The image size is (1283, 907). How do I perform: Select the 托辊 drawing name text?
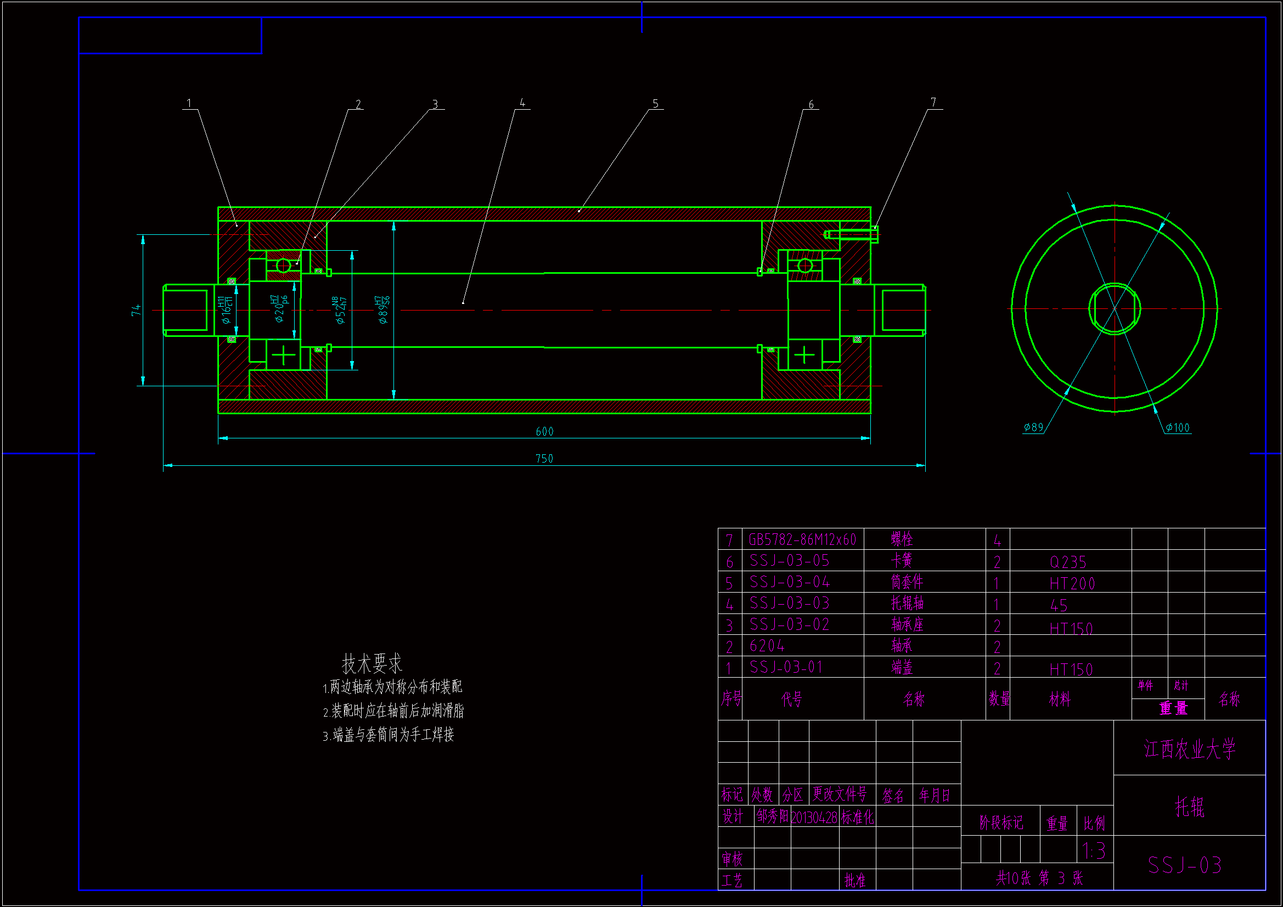coord(1189,807)
